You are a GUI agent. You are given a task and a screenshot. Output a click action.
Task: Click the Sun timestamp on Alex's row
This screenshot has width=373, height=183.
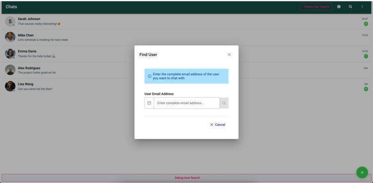366,68
